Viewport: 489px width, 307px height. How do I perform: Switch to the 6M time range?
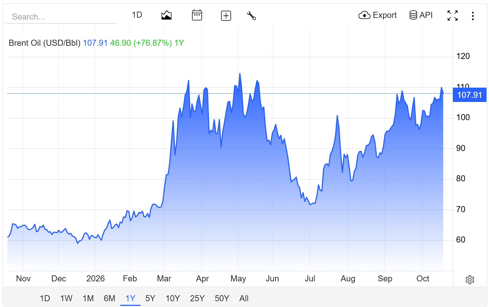pos(110,298)
